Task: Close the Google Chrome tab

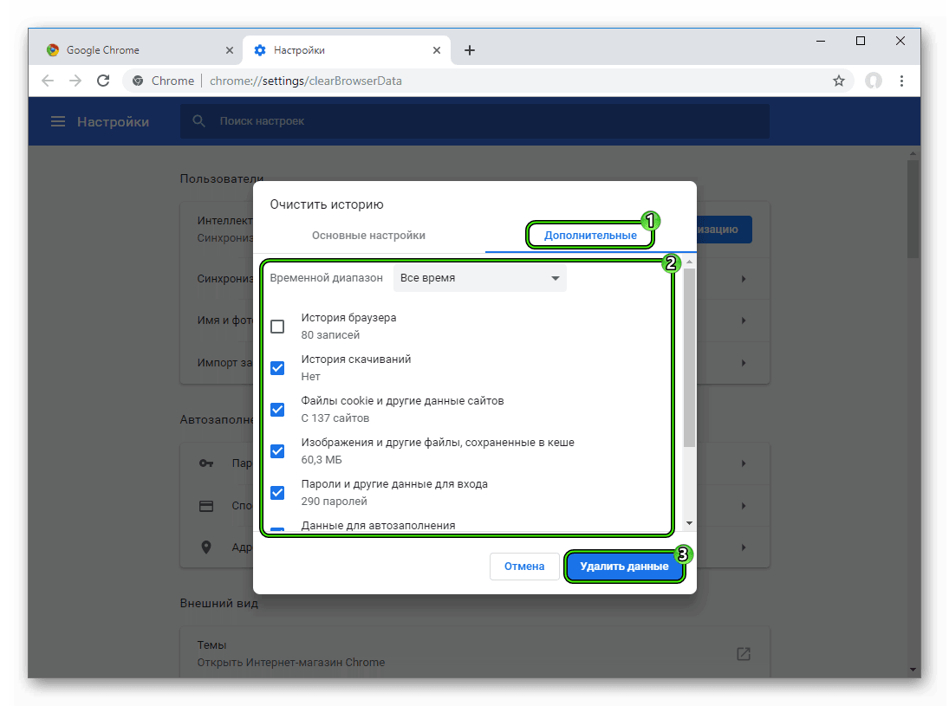Action: (x=230, y=50)
